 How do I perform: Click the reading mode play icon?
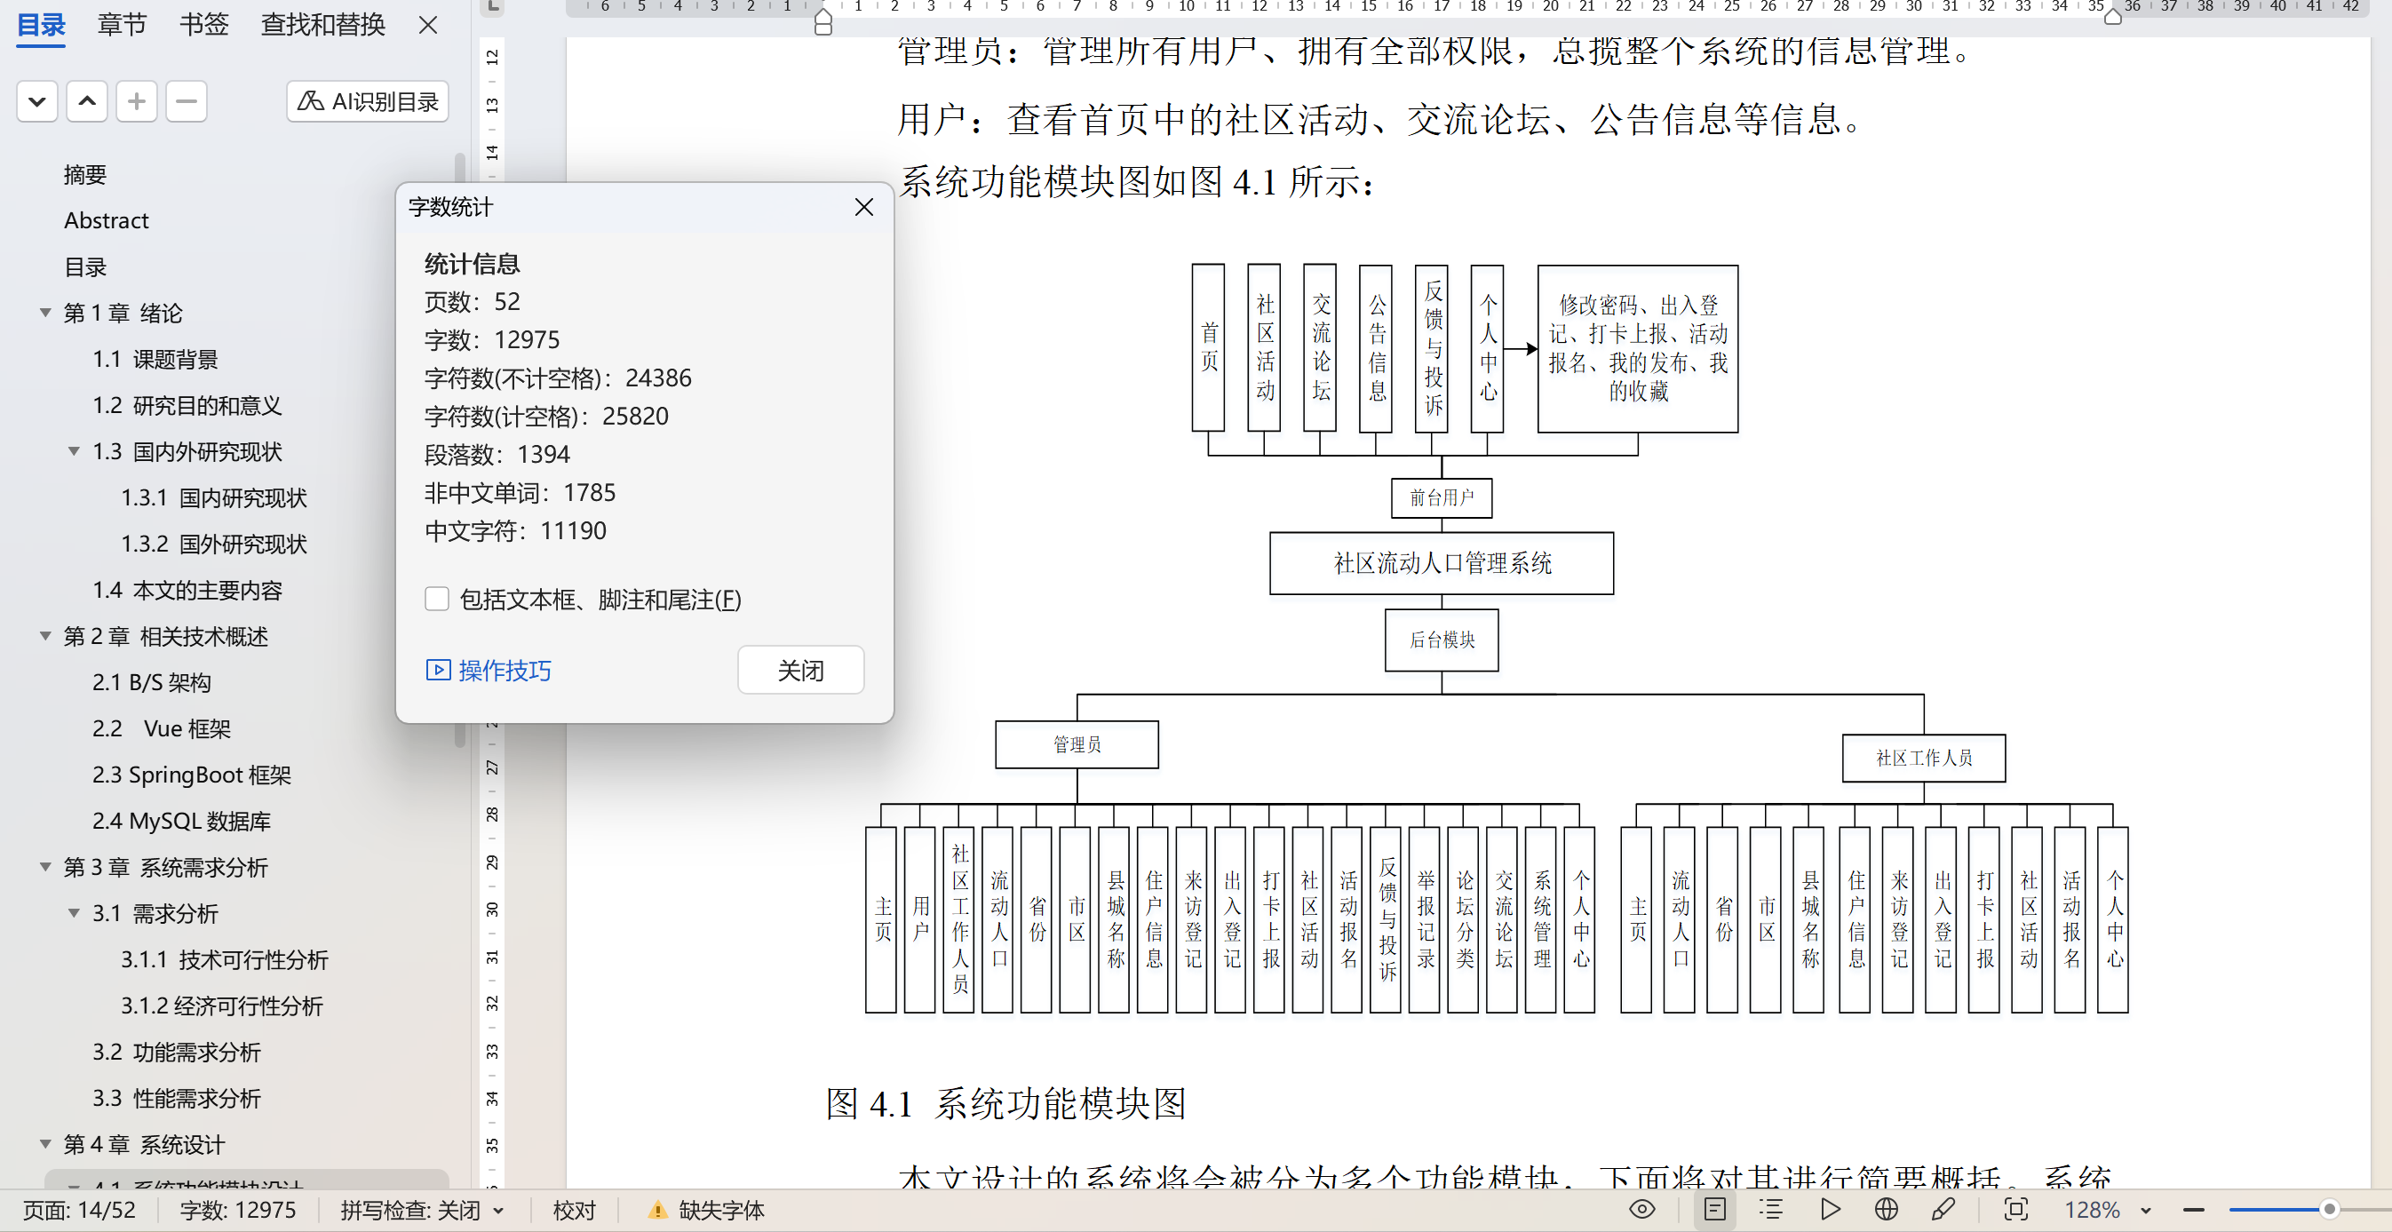coord(1829,1209)
